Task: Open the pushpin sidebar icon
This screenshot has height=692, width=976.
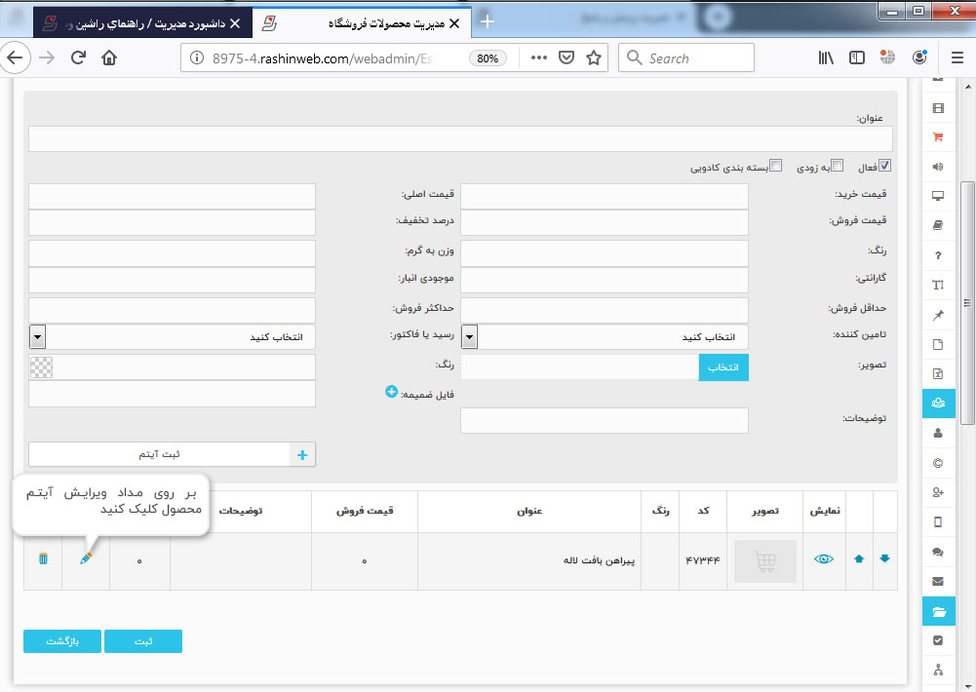Action: click(938, 315)
